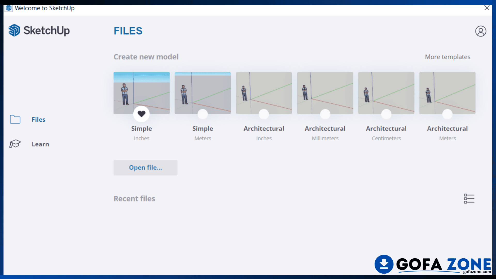Show More templates

click(448, 57)
